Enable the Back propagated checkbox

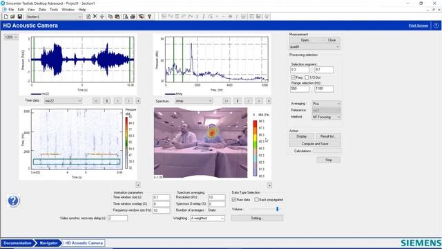click(x=256, y=200)
